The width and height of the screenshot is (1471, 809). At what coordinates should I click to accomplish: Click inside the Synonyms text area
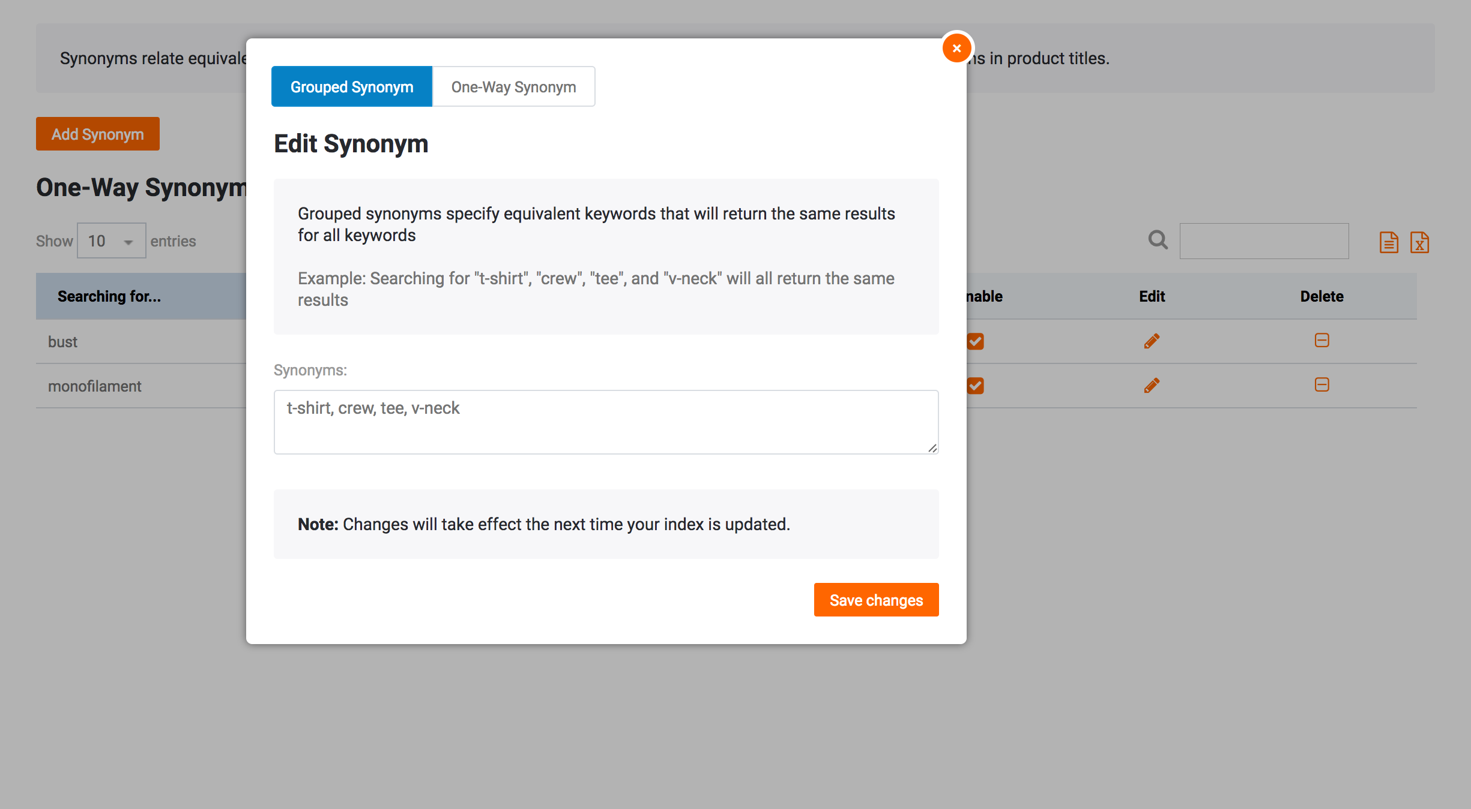606,422
